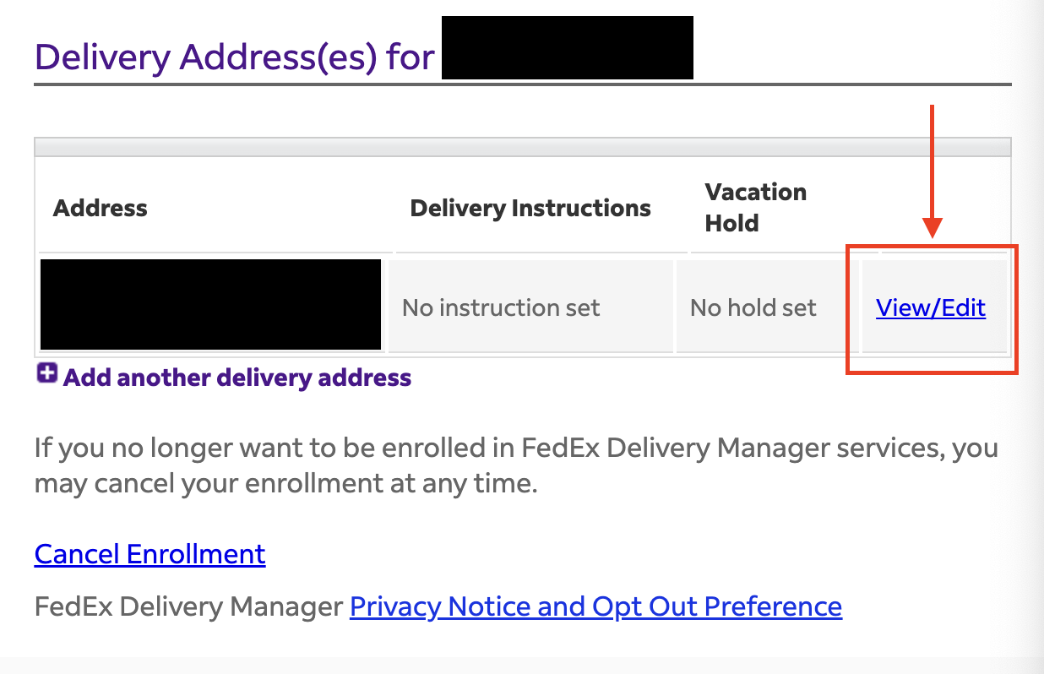Click the purple plus icon
Viewport: 1044px width, 674px height.
tap(46, 374)
